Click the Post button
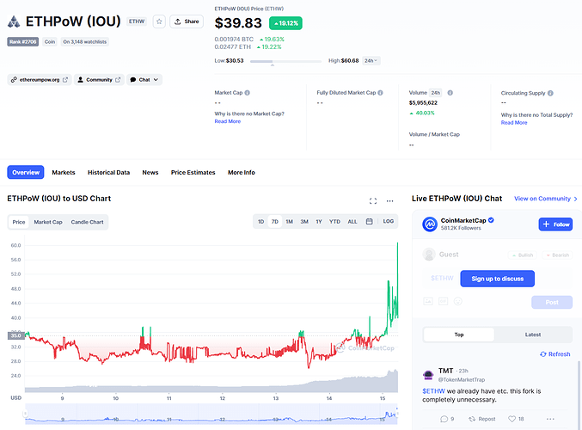Image resolution: width=582 pixels, height=430 pixels. [x=552, y=302]
